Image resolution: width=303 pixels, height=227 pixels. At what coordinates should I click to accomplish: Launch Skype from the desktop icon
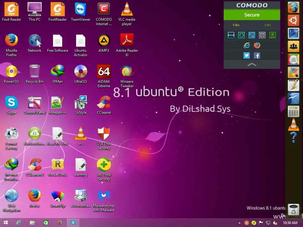tap(12, 105)
